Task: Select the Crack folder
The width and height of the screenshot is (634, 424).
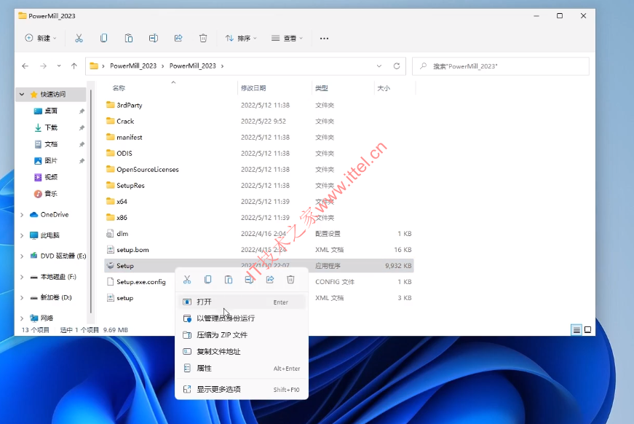Action: click(259, 122)
